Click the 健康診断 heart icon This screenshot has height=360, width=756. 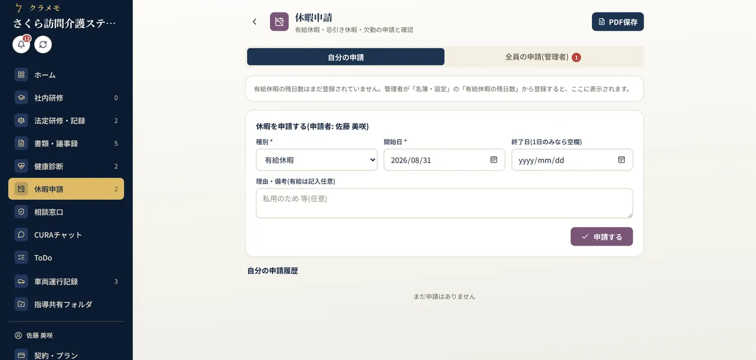(x=21, y=166)
